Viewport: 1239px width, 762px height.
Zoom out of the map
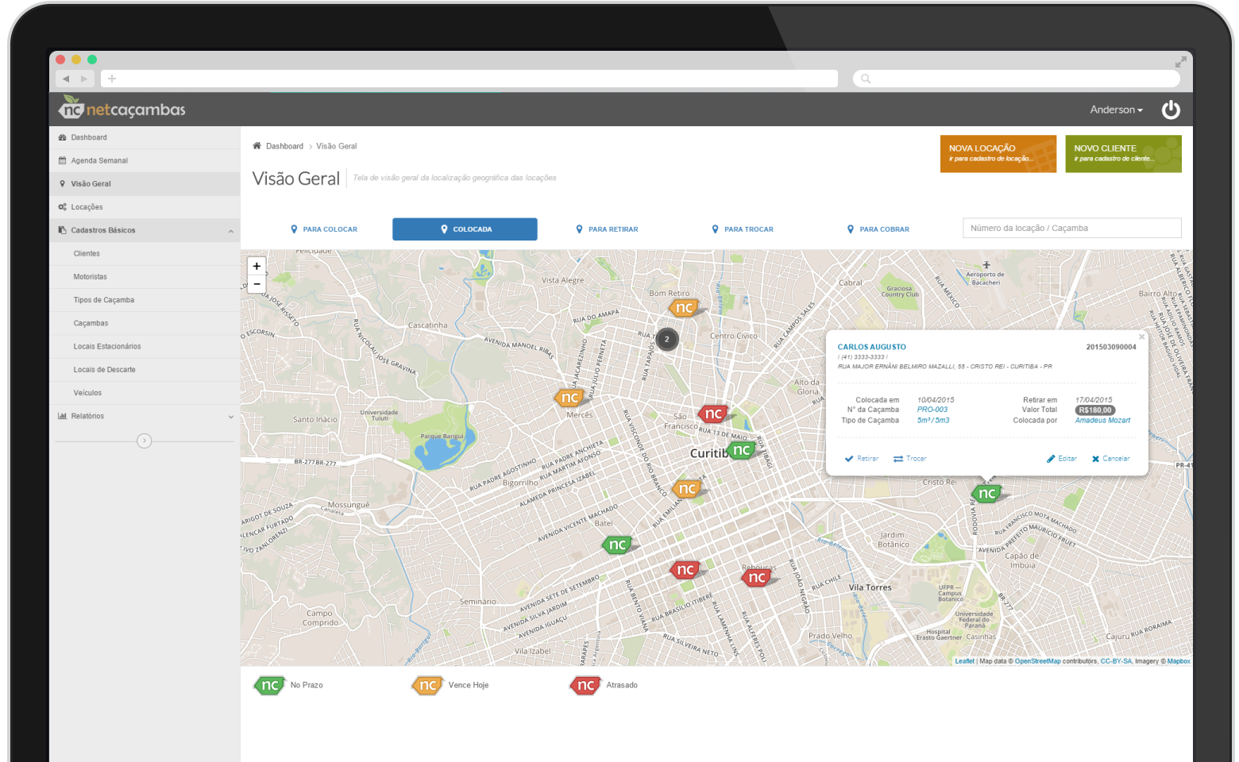(257, 284)
